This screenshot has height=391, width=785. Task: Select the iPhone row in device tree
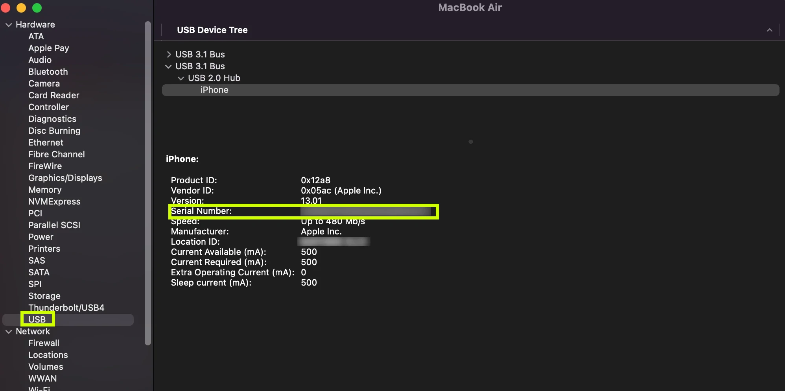tap(470, 90)
